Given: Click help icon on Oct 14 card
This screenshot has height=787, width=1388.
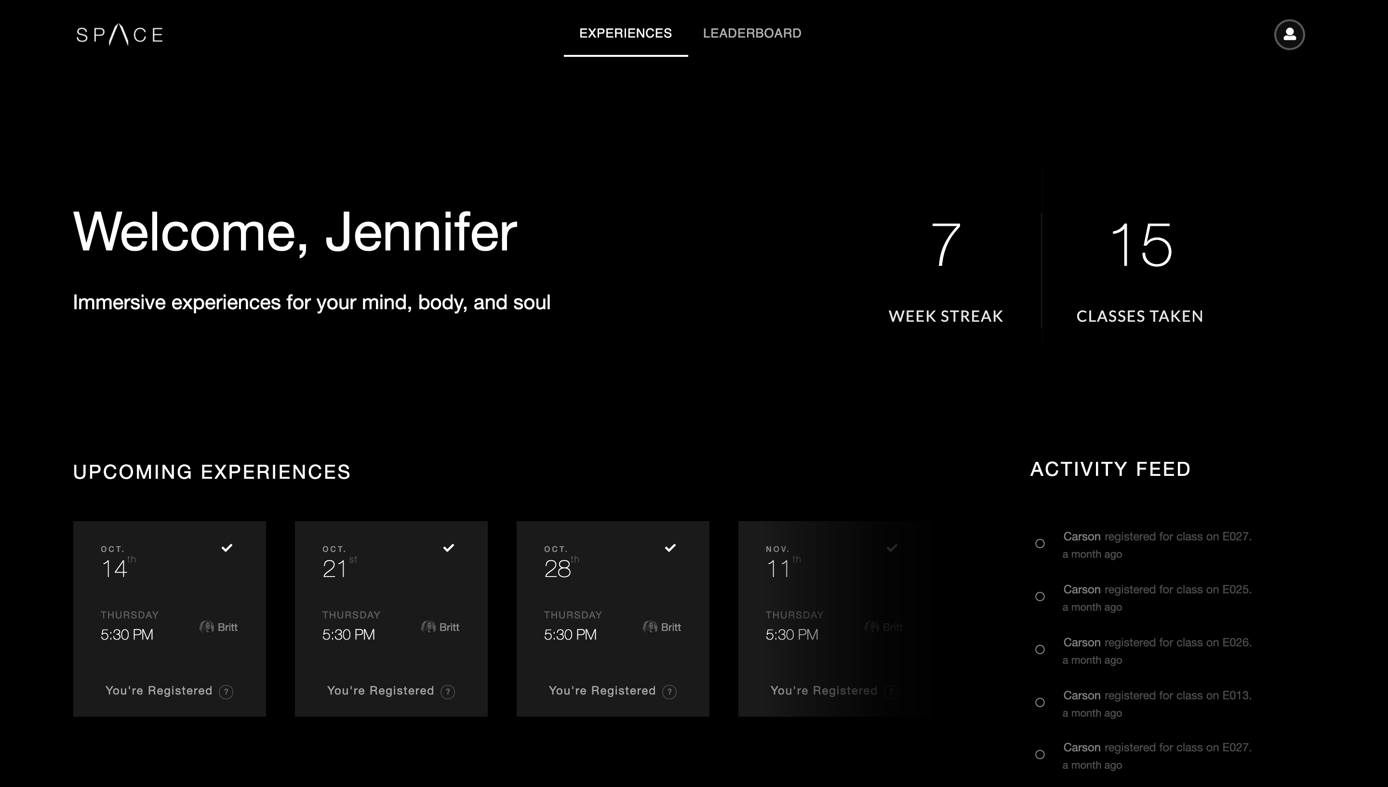Looking at the screenshot, I should [226, 692].
